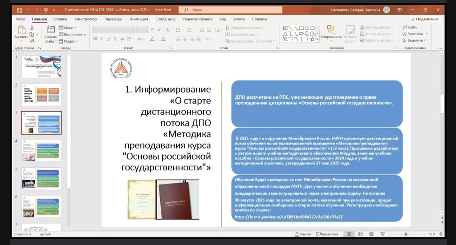This screenshot has height=245, width=456.
Task: Select the Format Painter brush icon
Action: tap(32, 40)
